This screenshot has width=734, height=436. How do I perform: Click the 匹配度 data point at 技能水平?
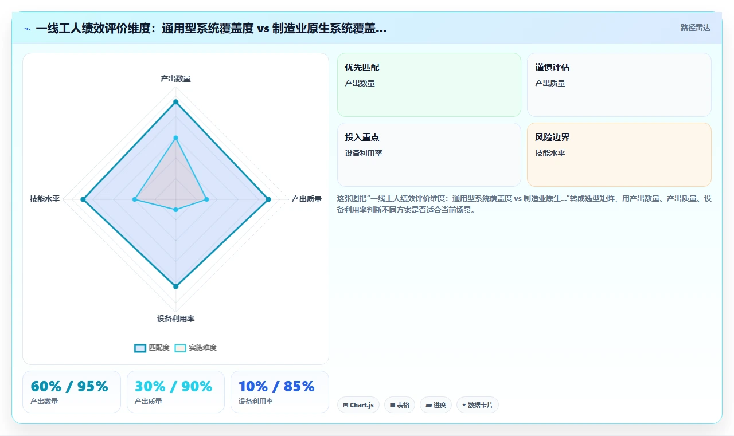pyautogui.click(x=83, y=199)
